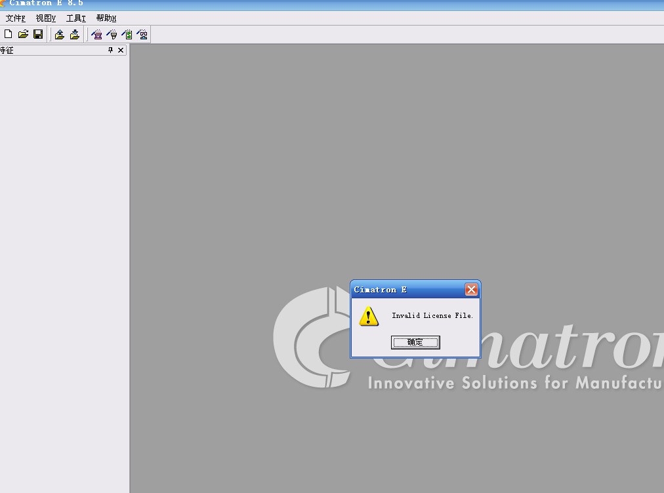
Task: Close the 特征 feature panel
Action: pyautogui.click(x=121, y=50)
